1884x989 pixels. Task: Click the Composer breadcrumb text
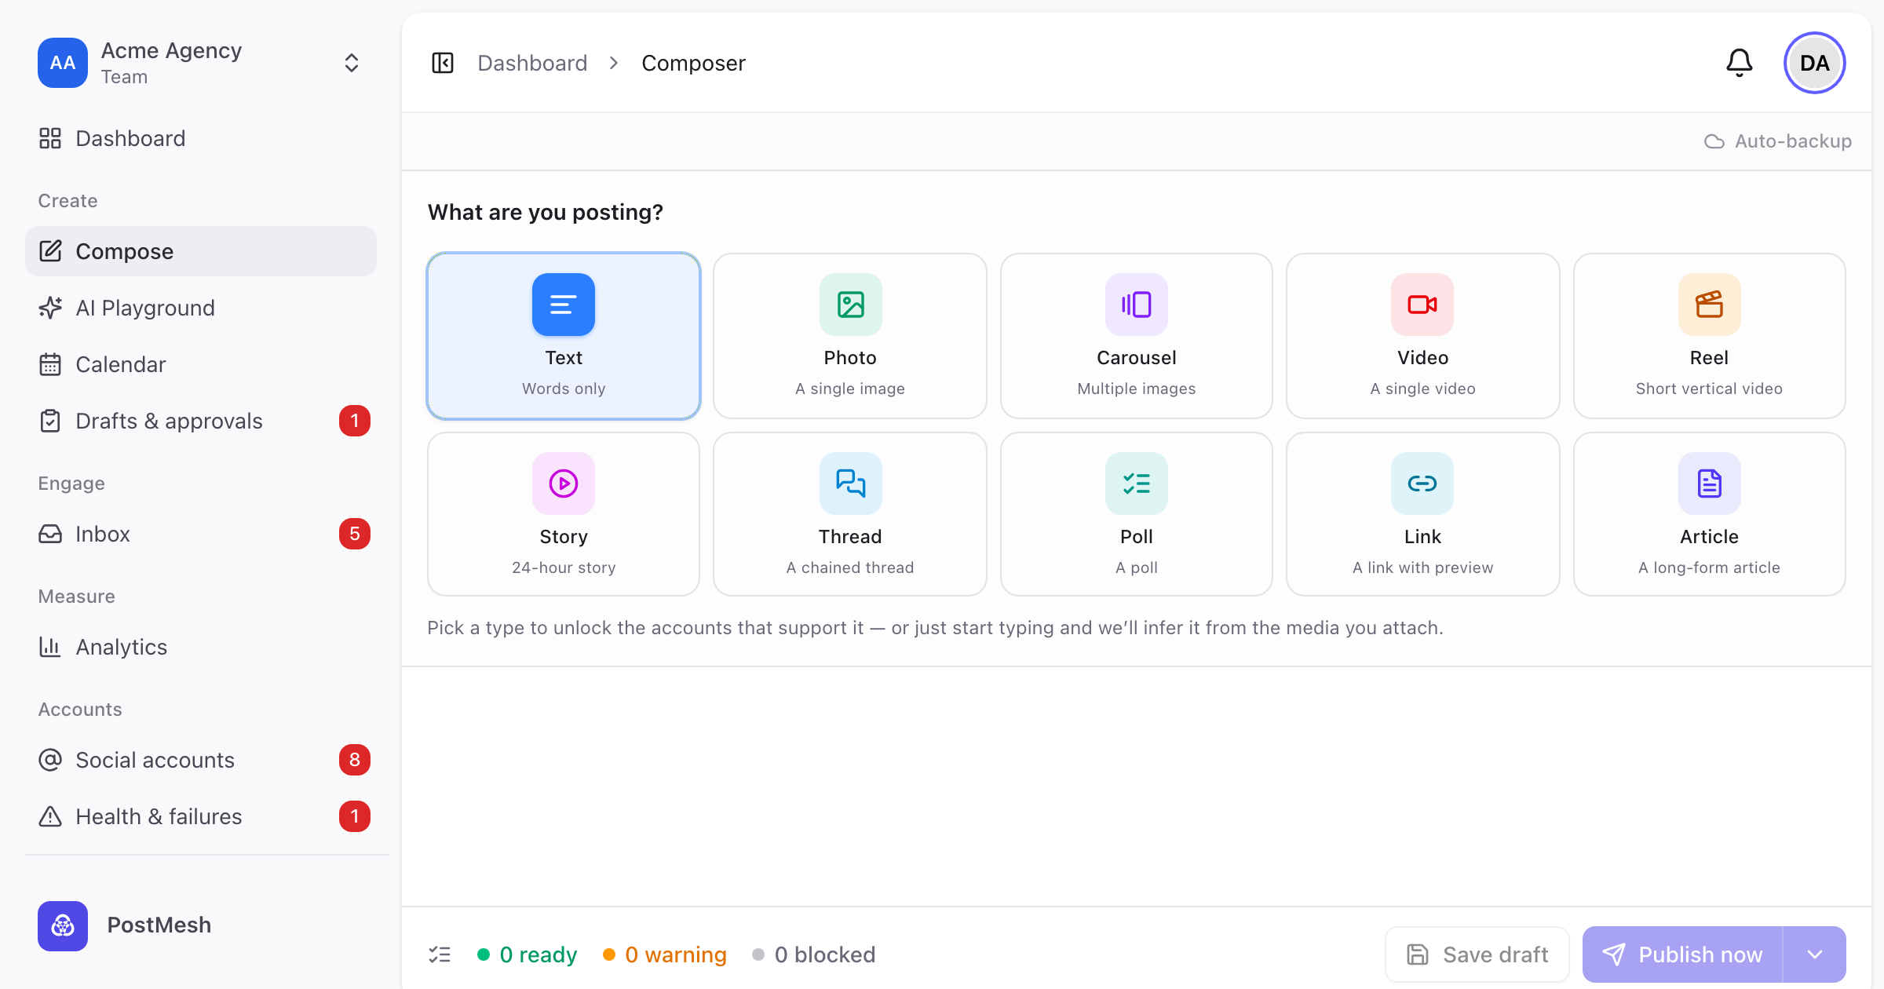(x=693, y=63)
